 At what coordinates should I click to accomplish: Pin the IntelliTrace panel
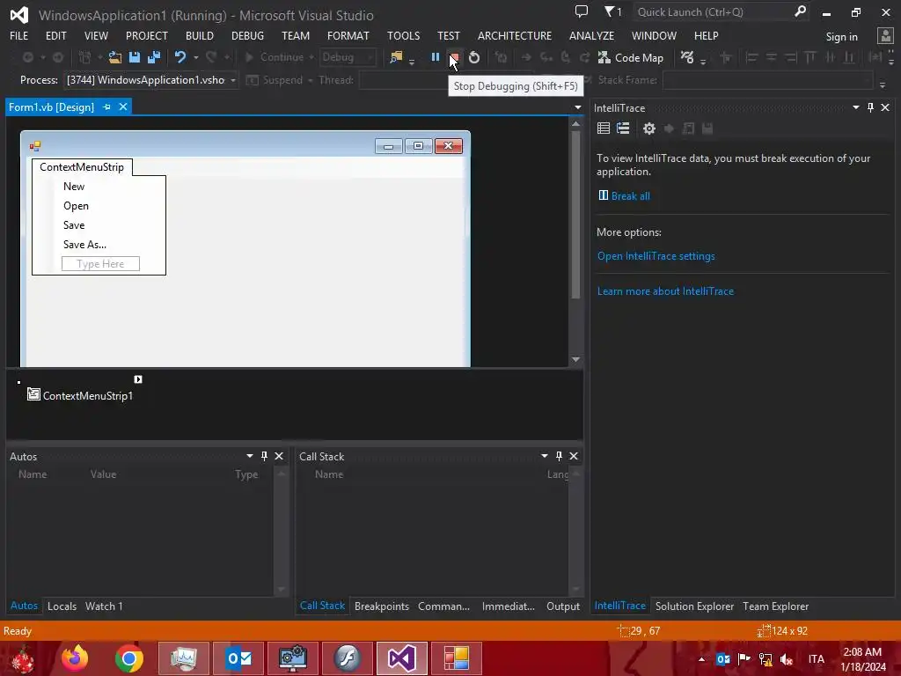[870, 107]
